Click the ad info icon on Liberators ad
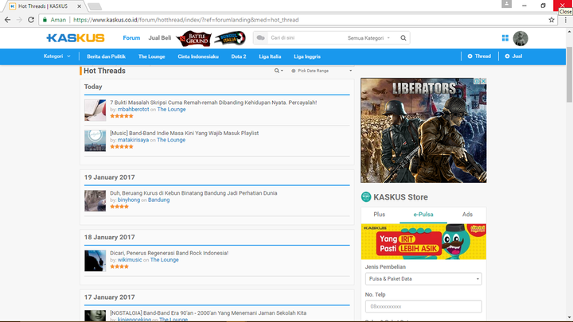The height and width of the screenshot is (322, 573). point(477,81)
